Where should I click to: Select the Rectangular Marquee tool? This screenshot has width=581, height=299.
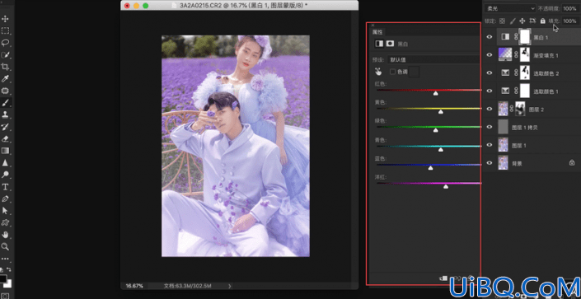point(5,30)
